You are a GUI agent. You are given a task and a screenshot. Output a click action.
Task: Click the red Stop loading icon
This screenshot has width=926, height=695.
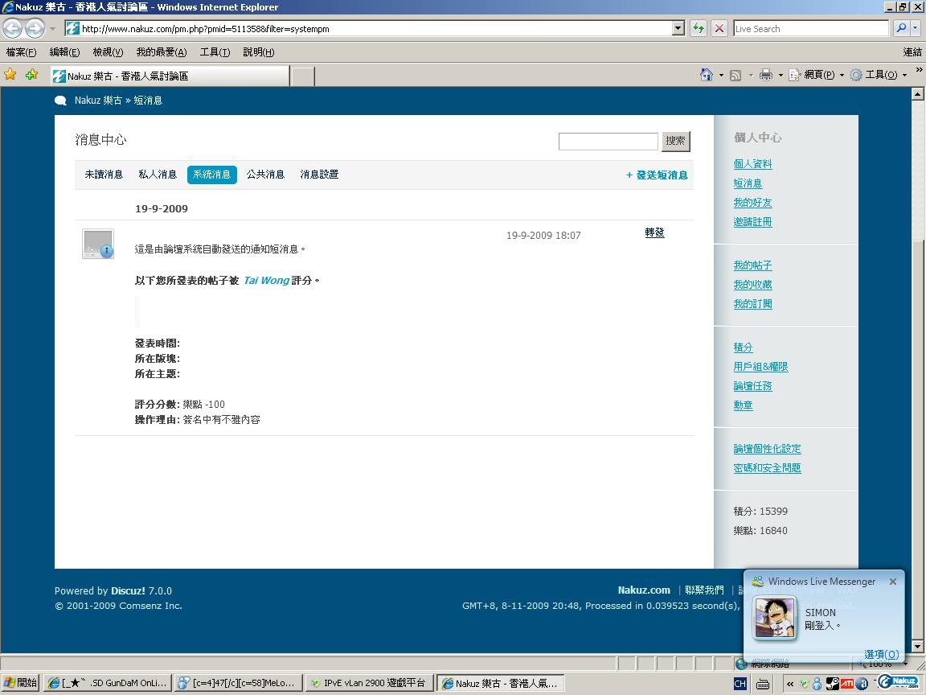(x=719, y=28)
